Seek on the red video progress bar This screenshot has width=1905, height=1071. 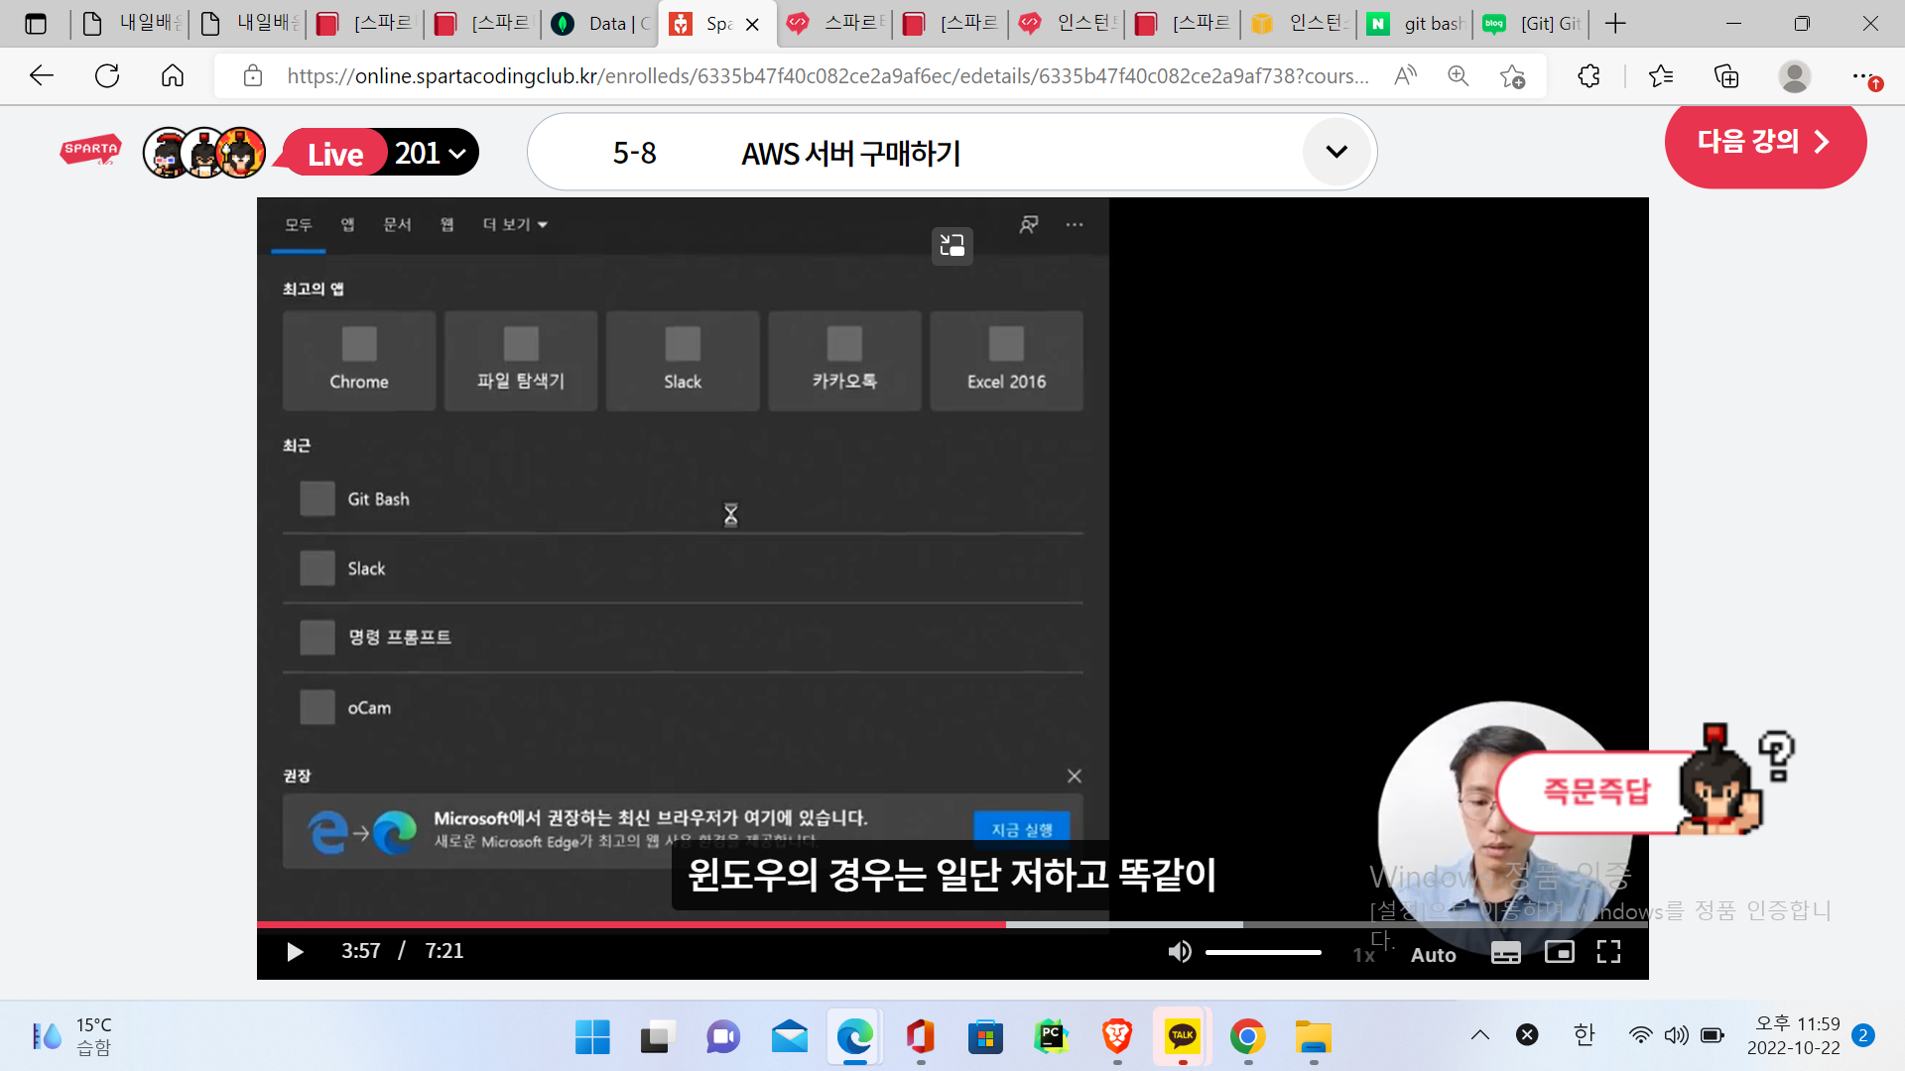tap(631, 924)
